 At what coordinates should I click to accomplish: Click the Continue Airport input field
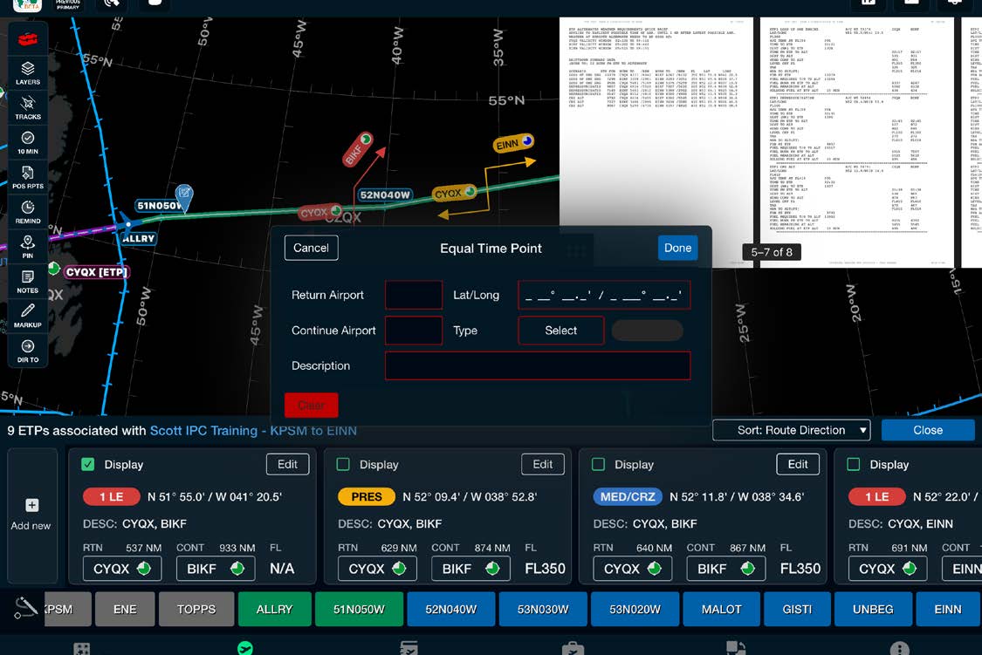(414, 331)
